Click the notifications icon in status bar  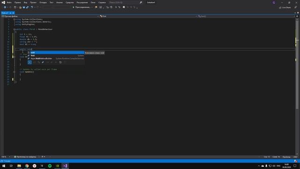click(296, 161)
